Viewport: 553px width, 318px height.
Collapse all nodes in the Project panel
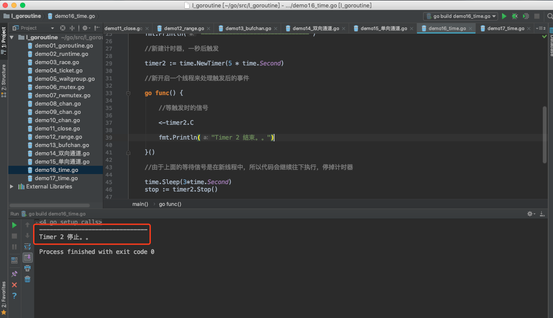coord(73,28)
